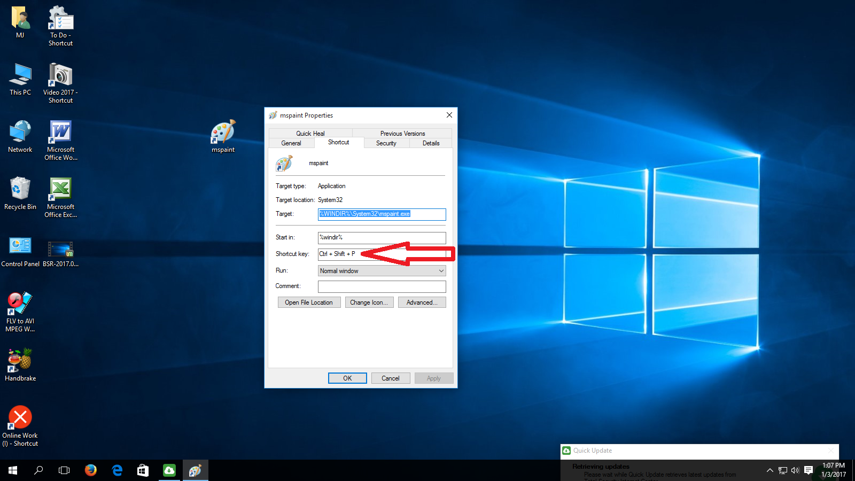Open the green Quick Update taskbar app

(169, 470)
